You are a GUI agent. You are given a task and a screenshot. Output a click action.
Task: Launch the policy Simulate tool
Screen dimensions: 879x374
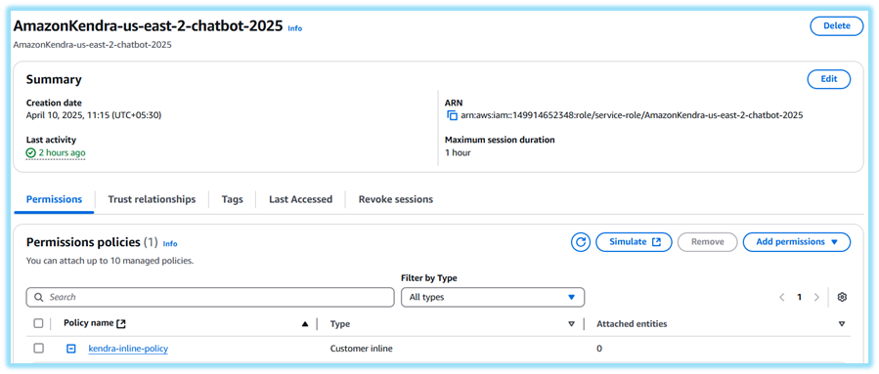click(x=634, y=242)
